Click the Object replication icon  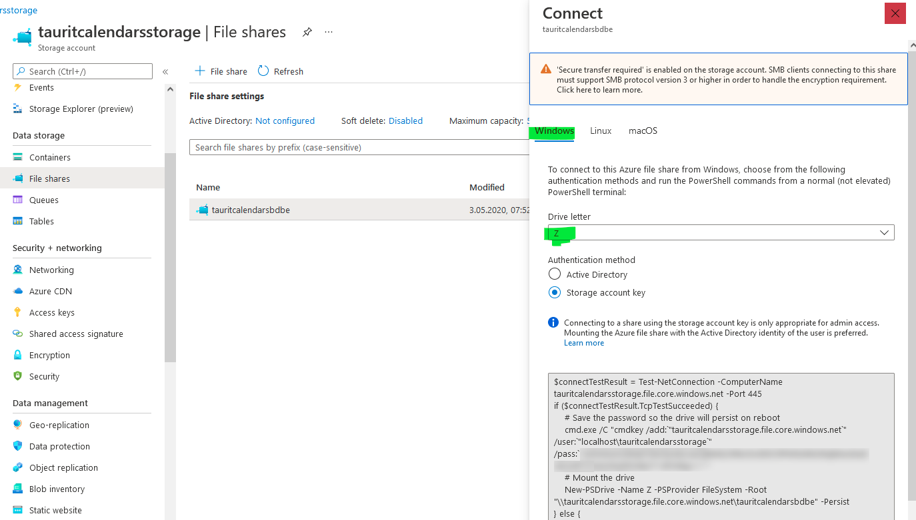point(18,468)
